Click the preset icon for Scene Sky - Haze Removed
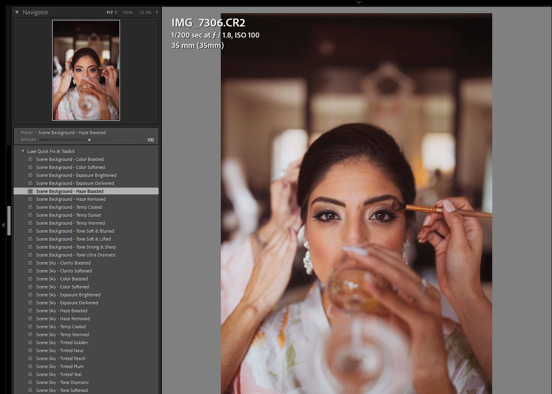The height and width of the screenshot is (394, 552). tap(30, 319)
